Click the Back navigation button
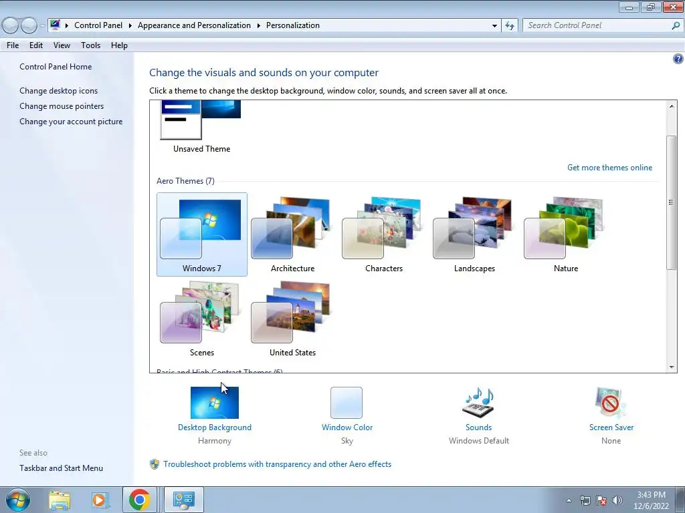The height and width of the screenshot is (513, 685). (x=11, y=26)
